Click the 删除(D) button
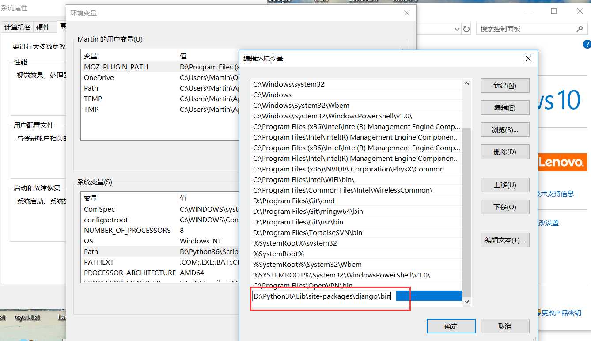The height and width of the screenshot is (341, 591). (x=505, y=152)
